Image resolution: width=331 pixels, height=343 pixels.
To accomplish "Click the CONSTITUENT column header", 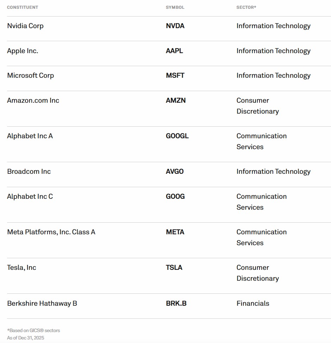I will tap(23, 7).
